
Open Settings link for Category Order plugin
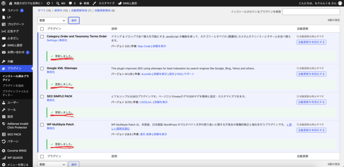pyautogui.click(x=52, y=40)
